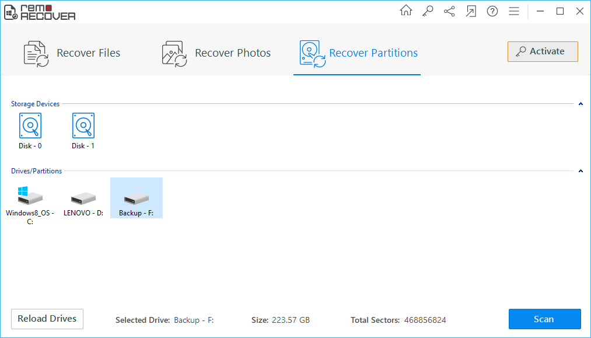Start scanning with the Scan button

click(544, 319)
